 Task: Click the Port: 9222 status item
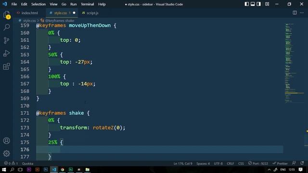258,163
